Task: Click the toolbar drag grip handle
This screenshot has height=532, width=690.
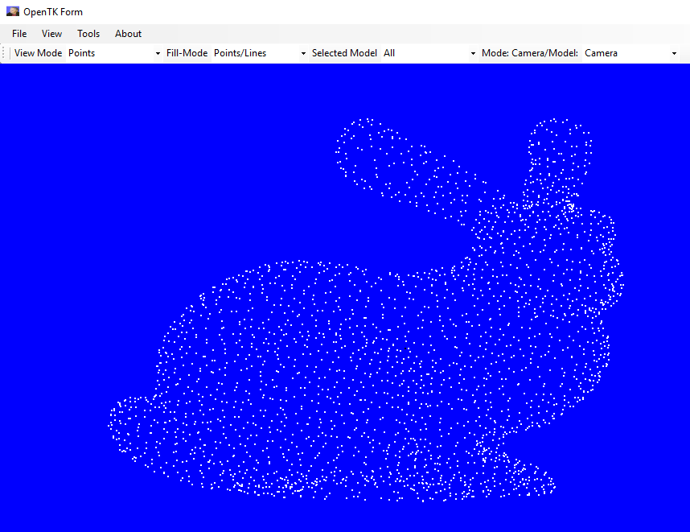Action: point(3,53)
